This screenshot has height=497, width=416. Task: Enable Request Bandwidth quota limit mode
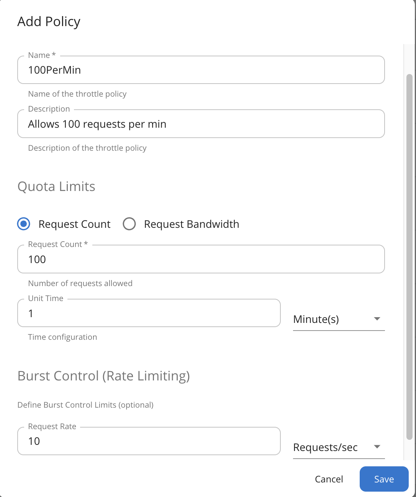click(x=129, y=224)
